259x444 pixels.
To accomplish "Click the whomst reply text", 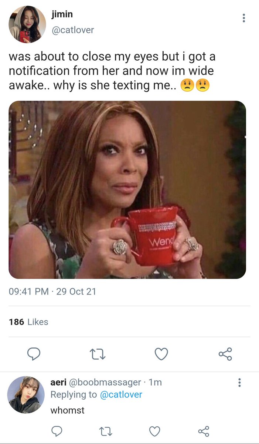I will tap(67, 410).
